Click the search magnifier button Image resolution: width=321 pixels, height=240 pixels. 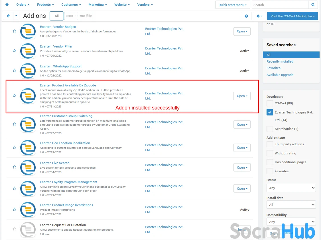pos(313,5)
